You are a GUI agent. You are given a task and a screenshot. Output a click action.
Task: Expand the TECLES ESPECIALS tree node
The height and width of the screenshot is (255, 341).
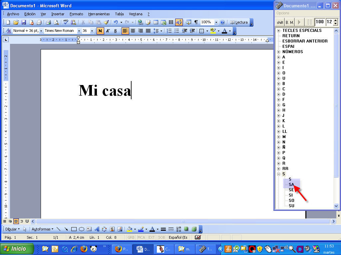point(279,31)
